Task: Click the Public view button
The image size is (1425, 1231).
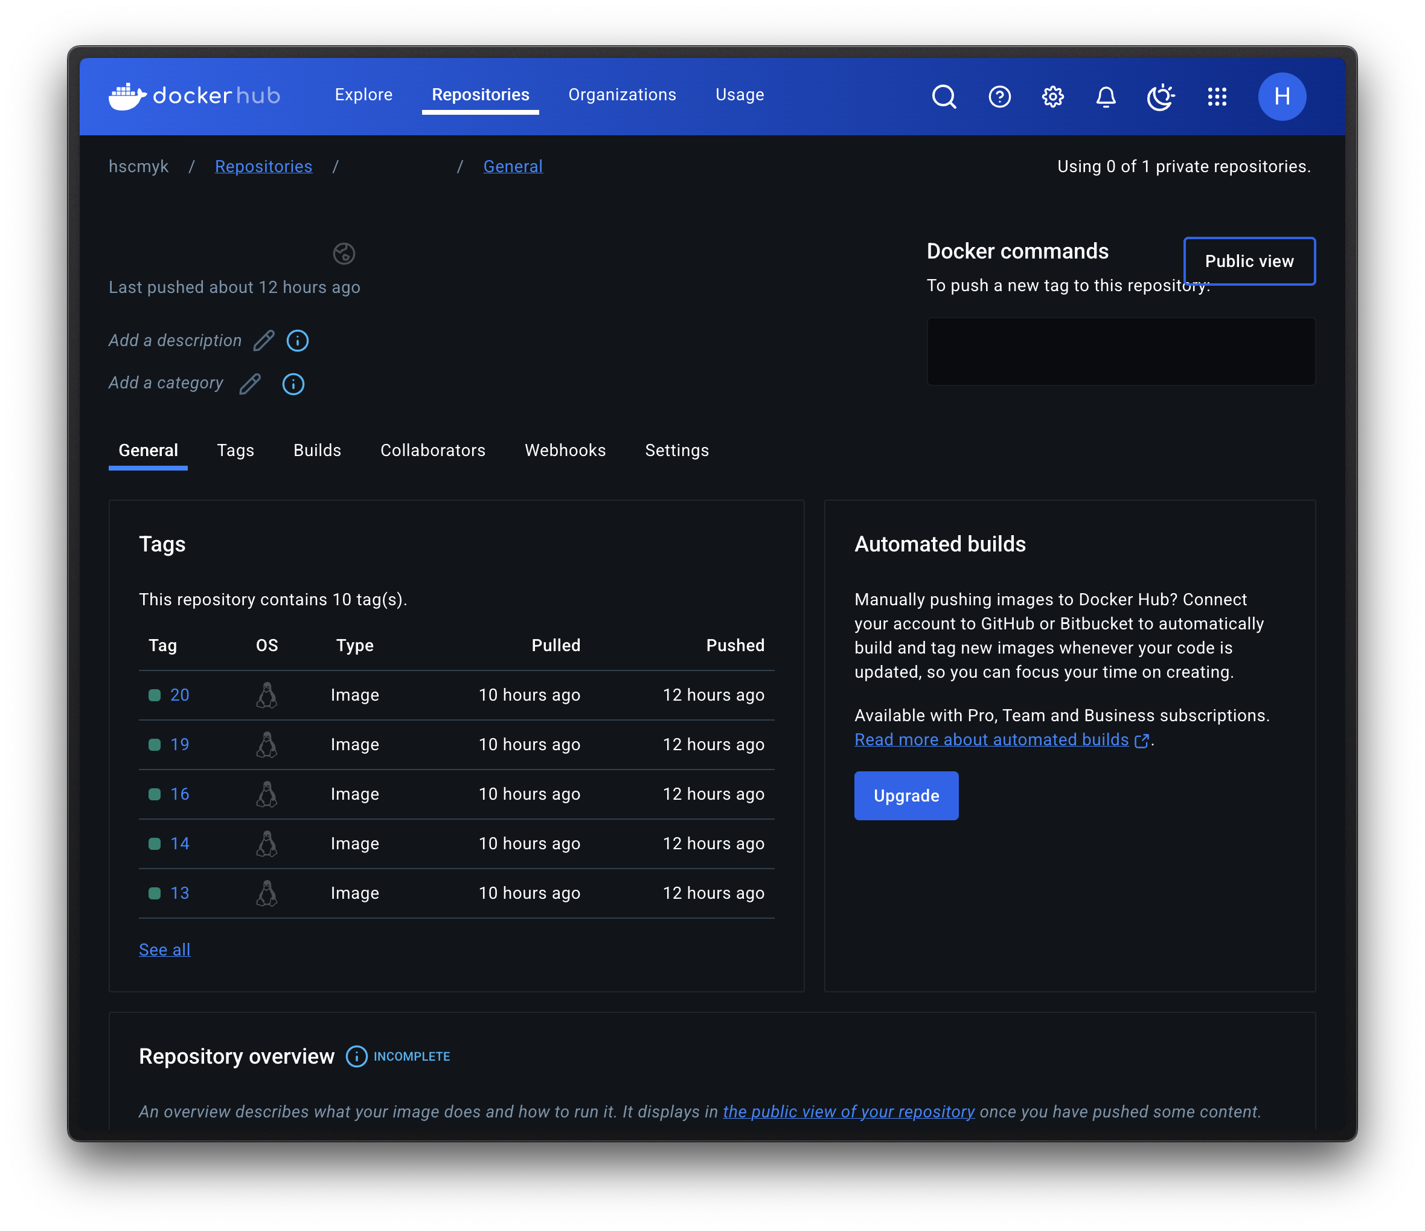Action: tap(1250, 261)
